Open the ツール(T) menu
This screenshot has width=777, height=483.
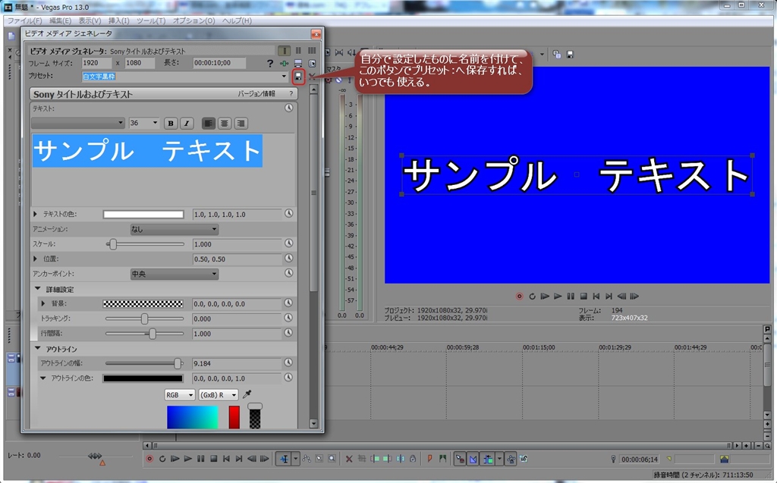151,20
